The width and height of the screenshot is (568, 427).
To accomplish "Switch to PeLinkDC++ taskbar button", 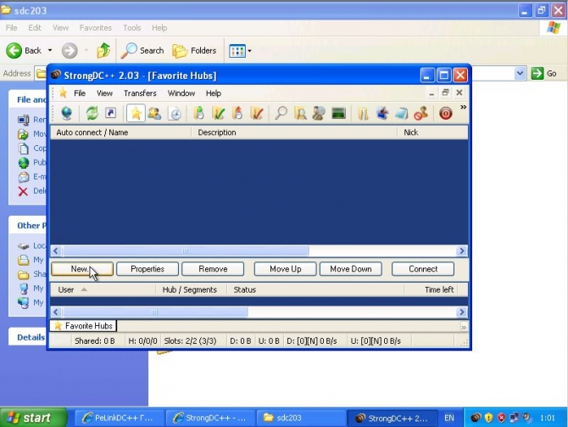I will (120, 418).
